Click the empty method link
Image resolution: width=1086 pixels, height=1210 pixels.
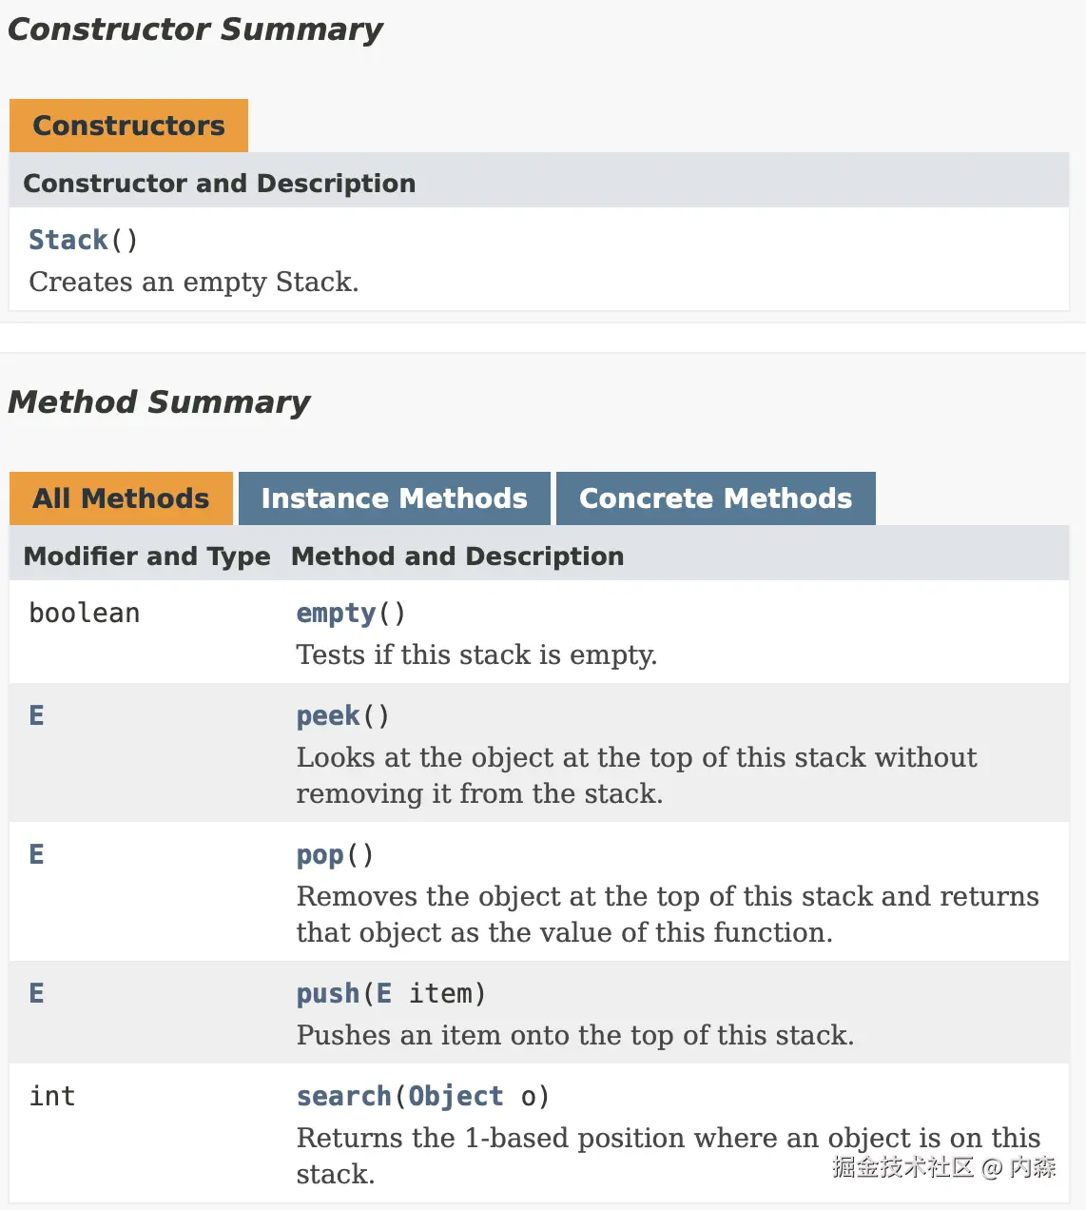[x=336, y=614]
